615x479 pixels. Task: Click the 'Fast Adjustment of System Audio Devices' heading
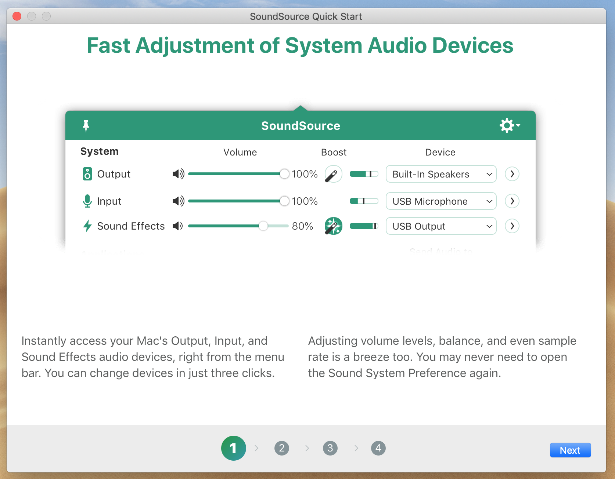300,45
